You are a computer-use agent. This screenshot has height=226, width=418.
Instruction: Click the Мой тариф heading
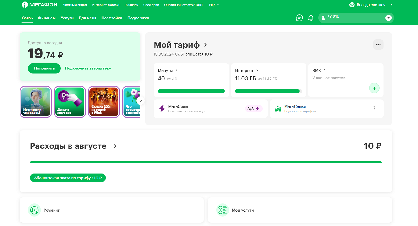[177, 45]
